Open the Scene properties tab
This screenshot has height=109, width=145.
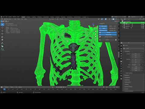(x=121, y=56)
